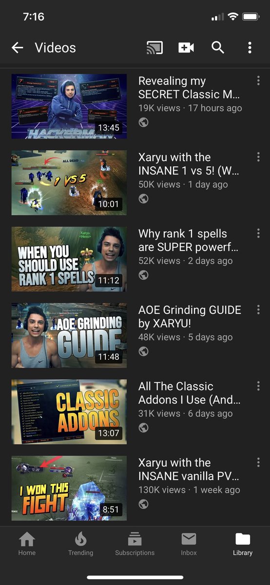Open options for Revealing my SECRET Classic video

point(258,81)
